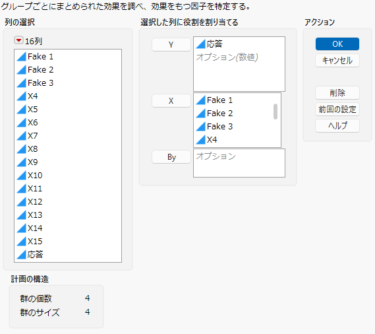Select column X15 in the list
The image size is (375, 334).
68,241
